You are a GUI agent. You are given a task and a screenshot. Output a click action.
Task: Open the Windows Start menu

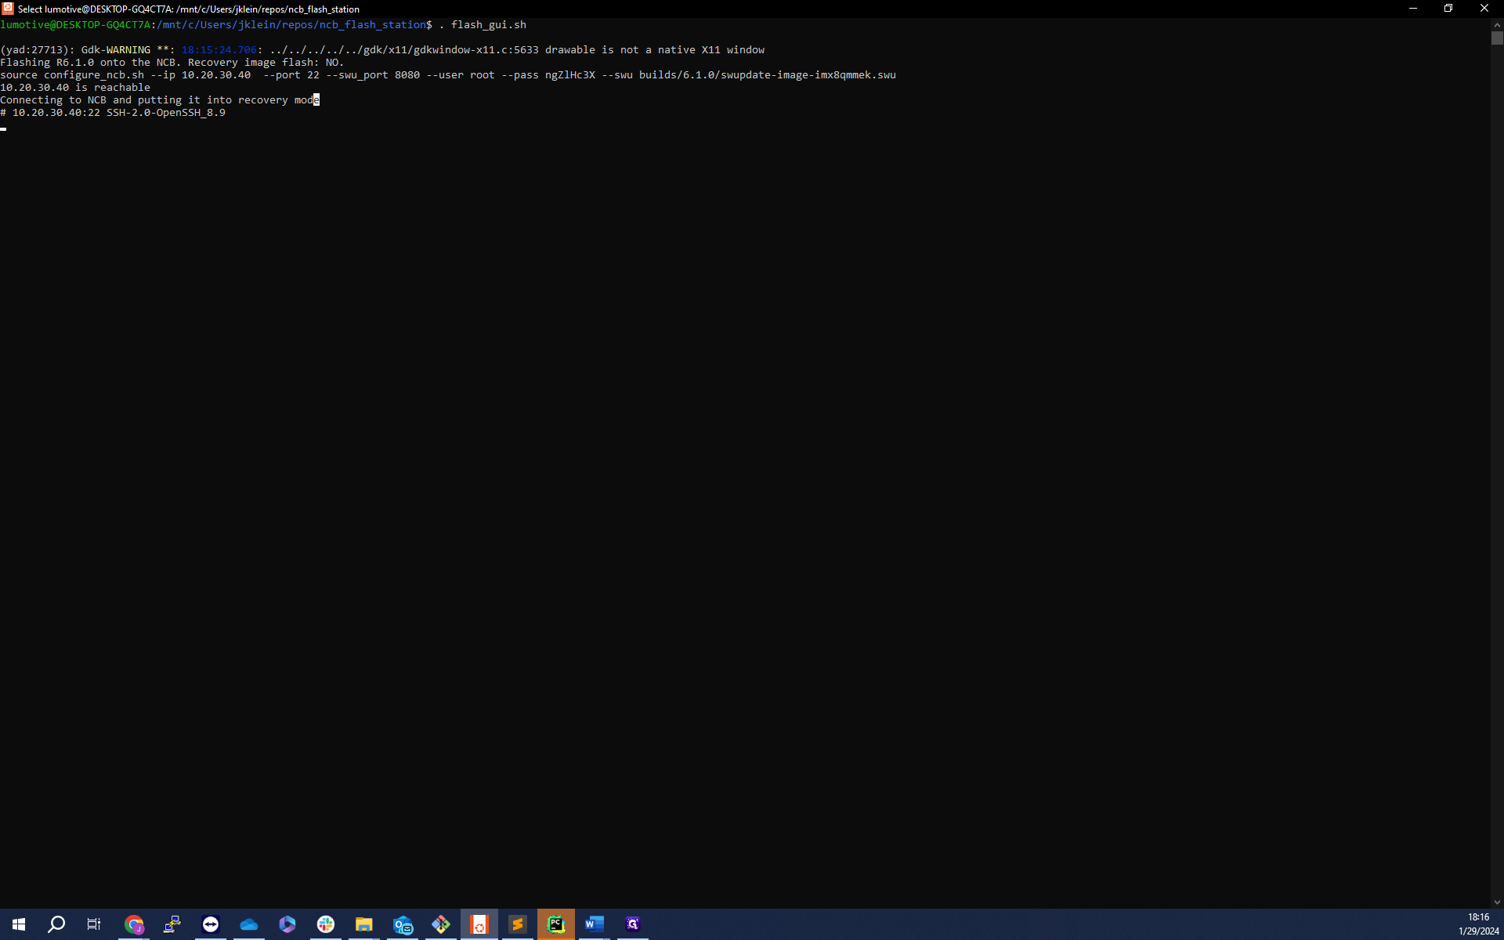click(x=19, y=924)
